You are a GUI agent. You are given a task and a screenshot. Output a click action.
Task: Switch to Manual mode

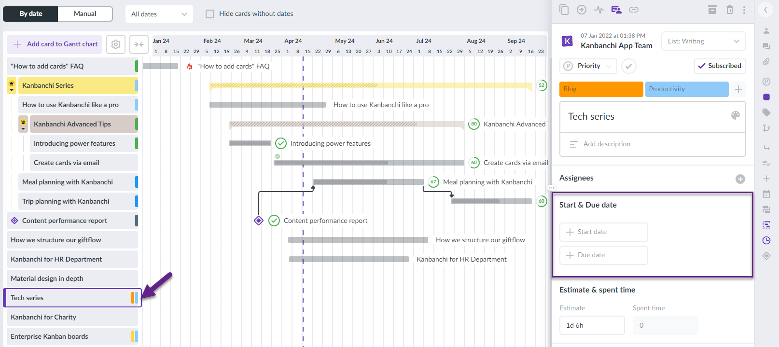point(85,14)
